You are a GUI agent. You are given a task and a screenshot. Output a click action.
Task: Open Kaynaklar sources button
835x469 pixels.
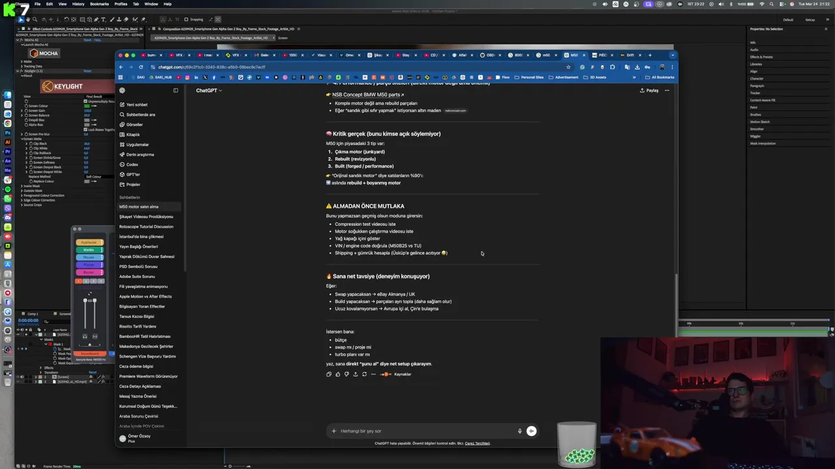pyautogui.click(x=395, y=374)
